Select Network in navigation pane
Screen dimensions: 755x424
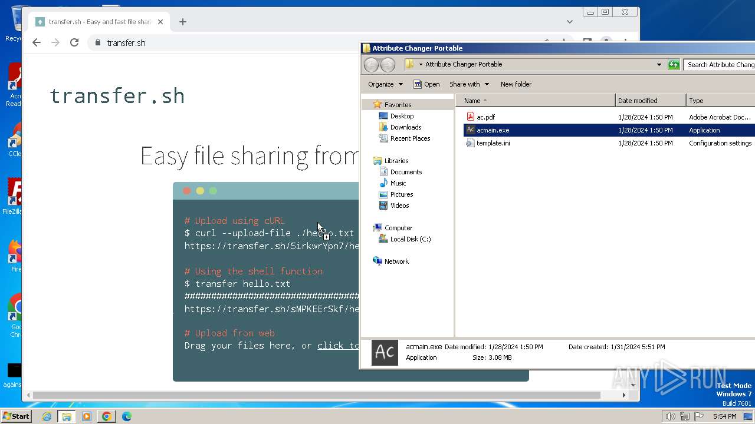coord(396,261)
